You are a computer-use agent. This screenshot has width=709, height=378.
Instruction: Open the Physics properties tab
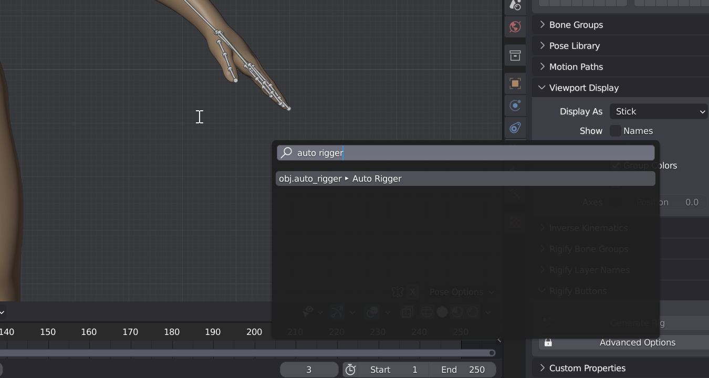(515, 106)
